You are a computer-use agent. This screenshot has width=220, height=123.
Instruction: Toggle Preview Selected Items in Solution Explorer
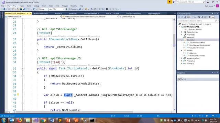pos(213,17)
